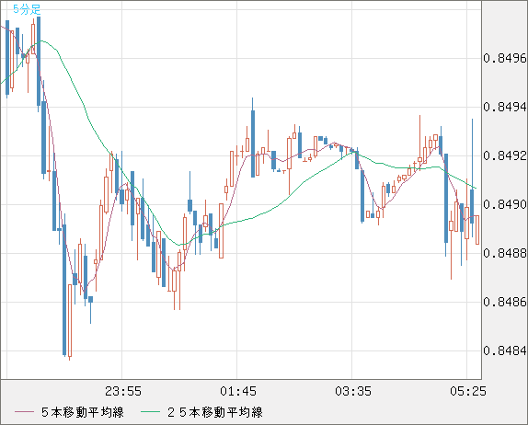The image size is (528, 425).
Task: Click the 0.8490 price axis label
Action: pos(505,204)
